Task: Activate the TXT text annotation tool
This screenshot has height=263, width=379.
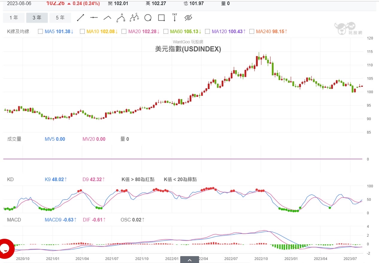Action: 175,18
